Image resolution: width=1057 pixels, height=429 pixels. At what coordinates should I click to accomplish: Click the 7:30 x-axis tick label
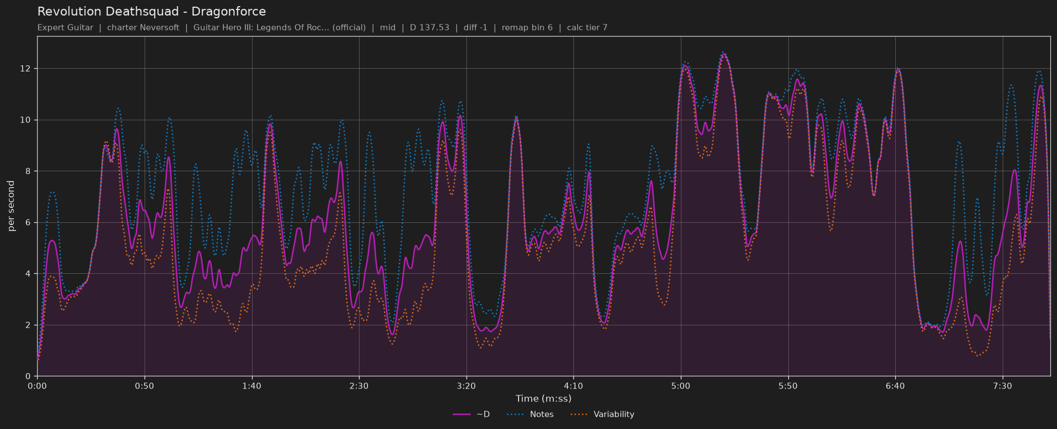pos(1003,386)
